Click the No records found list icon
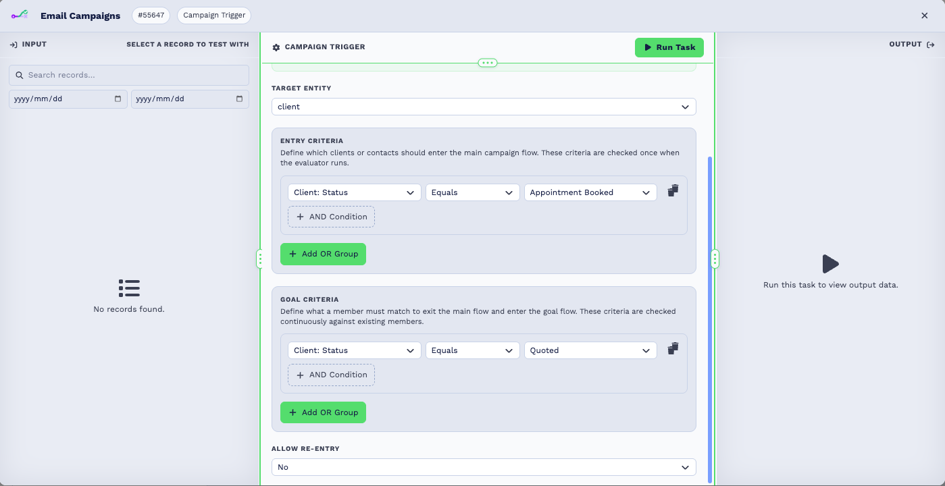This screenshot has width=945, height=486. pos(129,288)
